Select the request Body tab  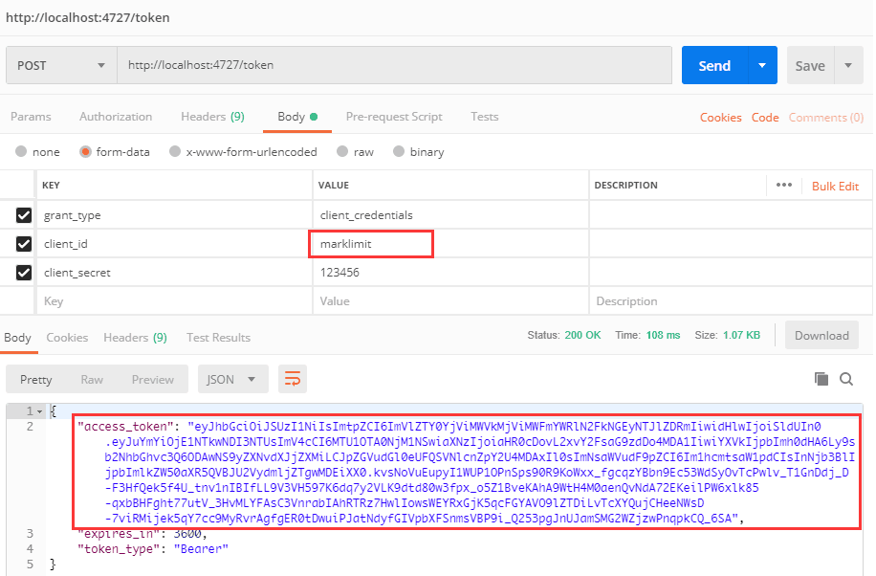pyautogui.click(x=297, y=117)
